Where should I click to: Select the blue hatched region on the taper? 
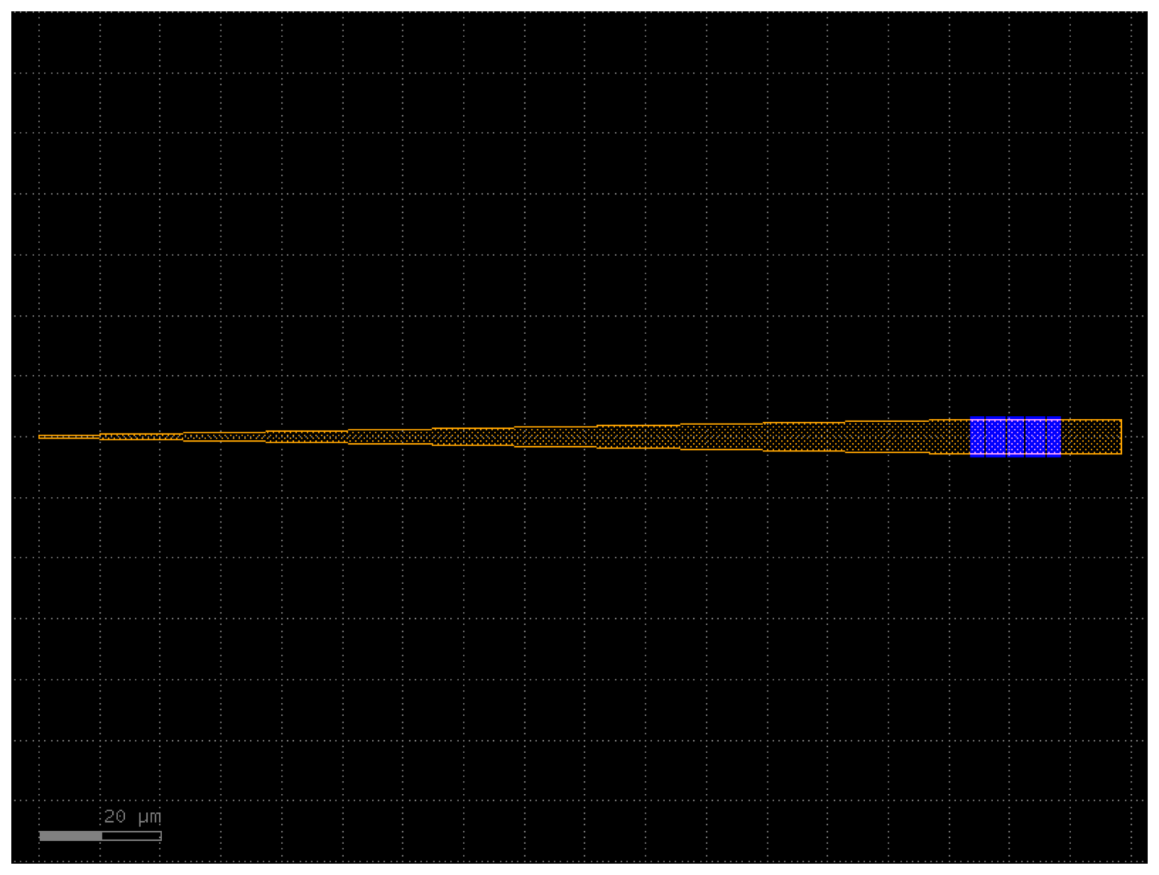click(1015, 436)
